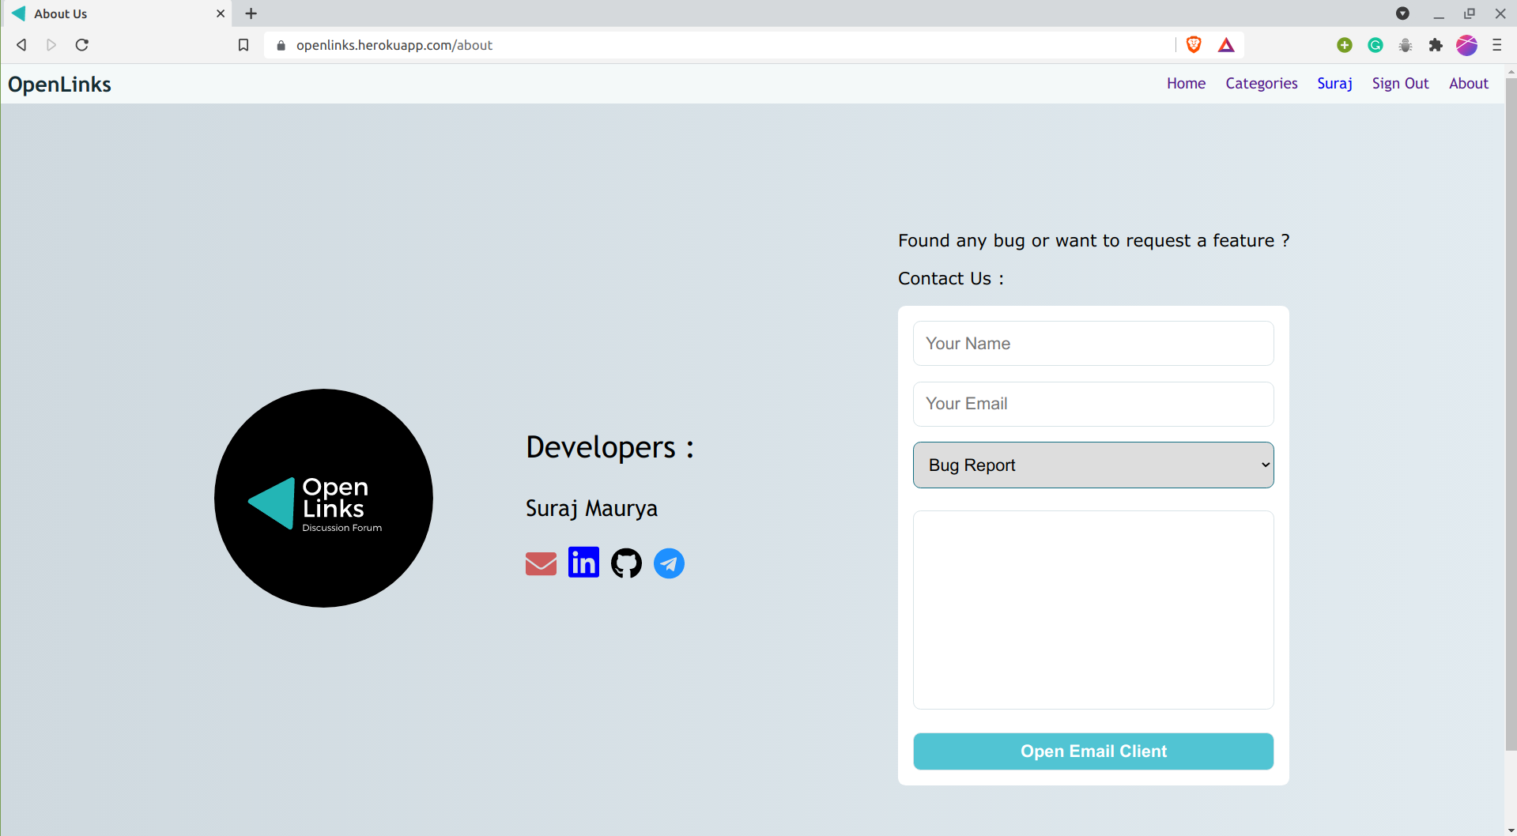Screen dimensions: 1517x836
Task: Select About in the navbar
Action: [1468, 83]
